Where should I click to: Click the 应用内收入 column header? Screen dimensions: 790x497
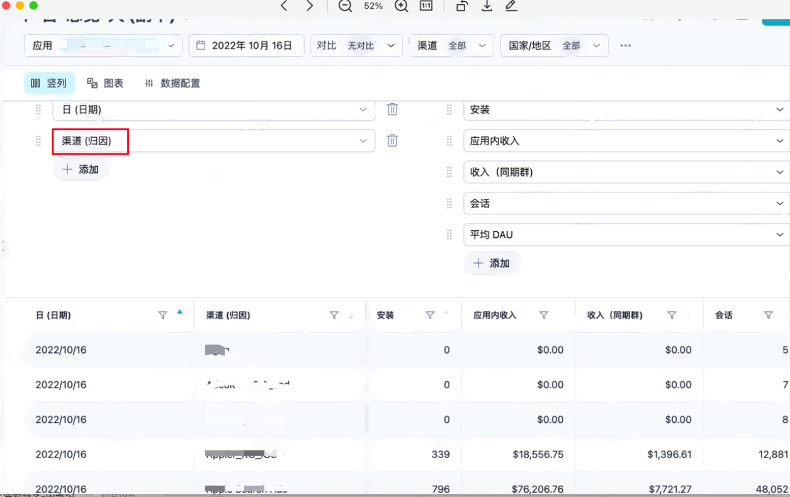(x=495, y=315)
